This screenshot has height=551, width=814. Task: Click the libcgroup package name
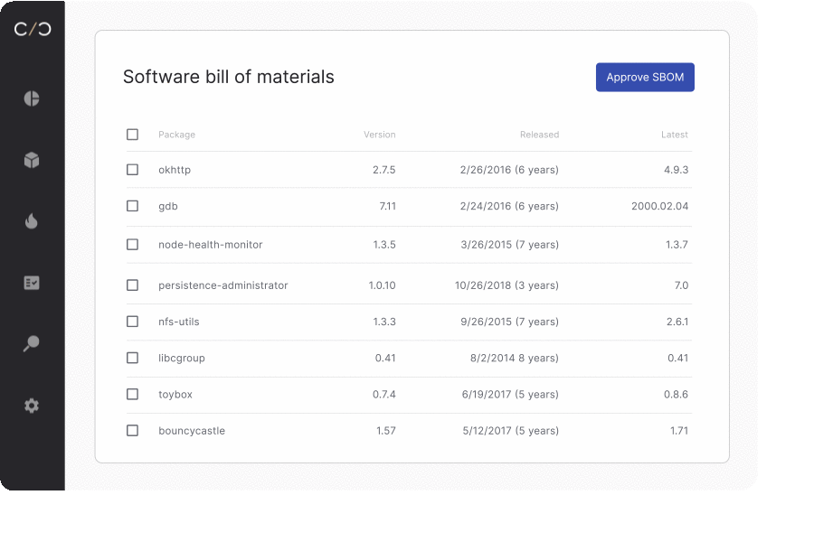pos(182,359)
